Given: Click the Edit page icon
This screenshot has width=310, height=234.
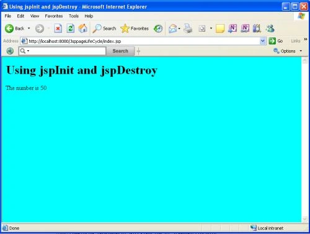Looking at the screenshot, I should click(202, 29).
